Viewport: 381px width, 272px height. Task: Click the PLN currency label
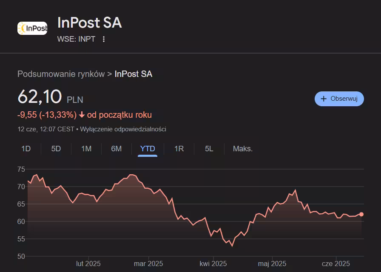(x=75, y=99)
